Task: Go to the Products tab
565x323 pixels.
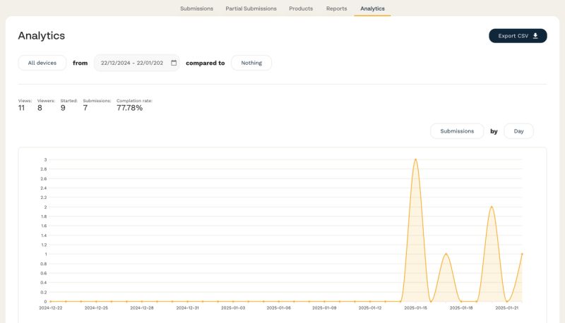Action: pyautogui.click(x=301, y=8)
